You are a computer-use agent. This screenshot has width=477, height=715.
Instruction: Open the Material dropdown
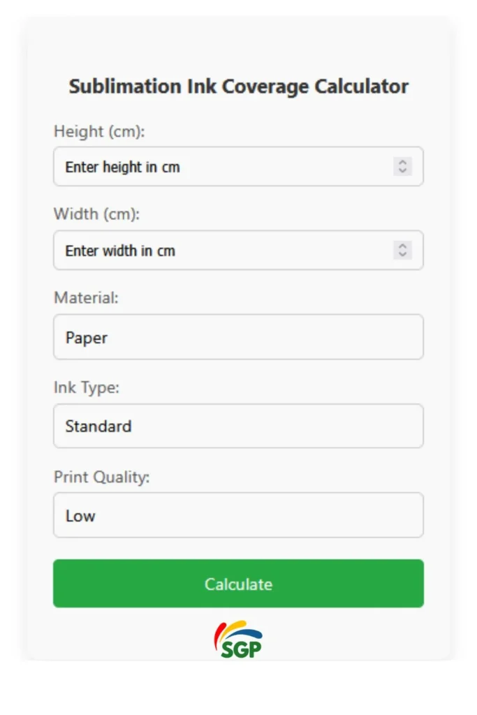coord(238,337)
